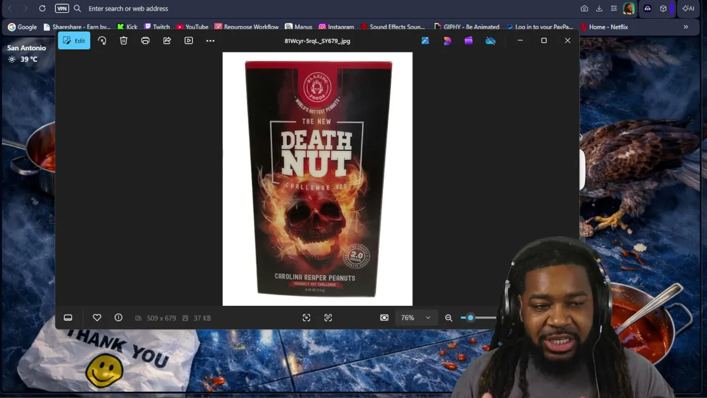
Task: Click the zoom-to-fit icon beside 76%
Action: (384, 318)
